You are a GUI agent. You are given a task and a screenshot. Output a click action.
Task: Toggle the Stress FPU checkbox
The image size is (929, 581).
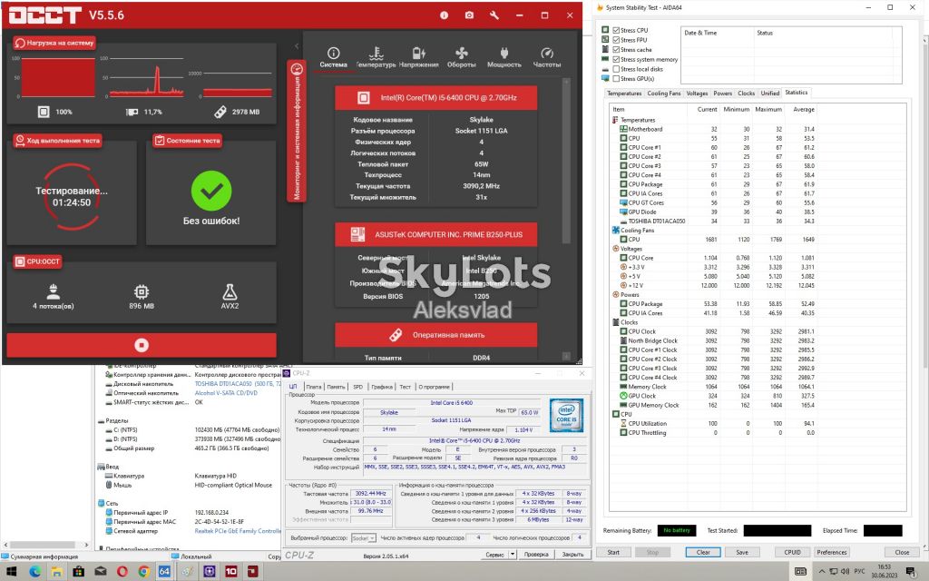(x=616, y=40)
